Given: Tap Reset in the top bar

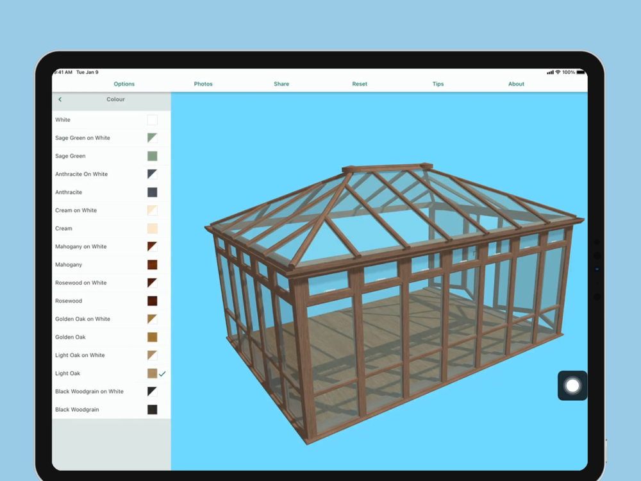Looking at the screenshot, I should click(360, 84).
